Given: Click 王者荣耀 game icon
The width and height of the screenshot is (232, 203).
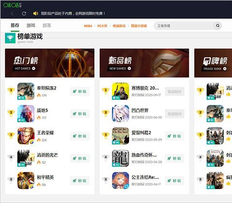Looking at the screenshot, I should pos(26,136).
